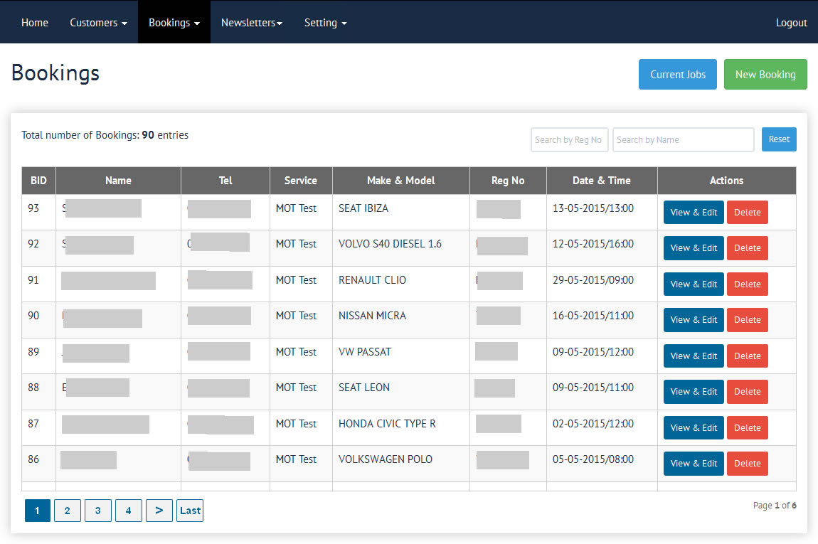Expand the Setting menu
This screenshot has height=544, width=818.
325,23
